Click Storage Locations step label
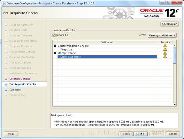 (20, 63)
